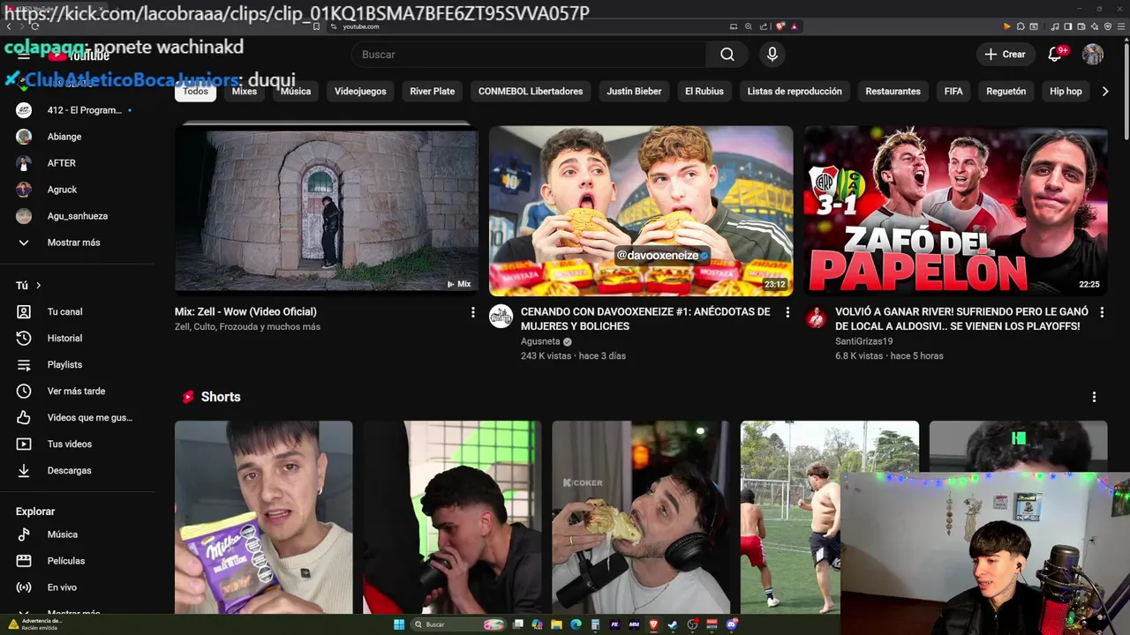Open browser extensions puzzle icon

(1020, 26)
